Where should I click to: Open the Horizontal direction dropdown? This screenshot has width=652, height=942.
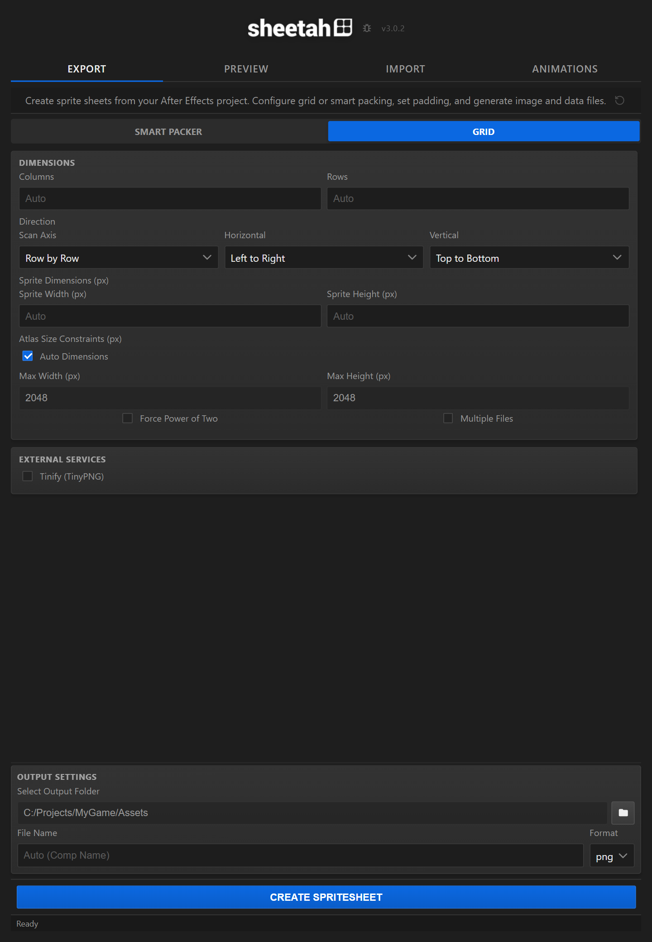click(x=324, y=258)
